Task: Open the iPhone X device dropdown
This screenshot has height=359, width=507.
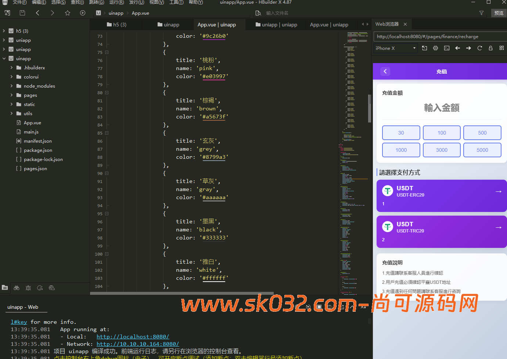Action: [395, 48]
